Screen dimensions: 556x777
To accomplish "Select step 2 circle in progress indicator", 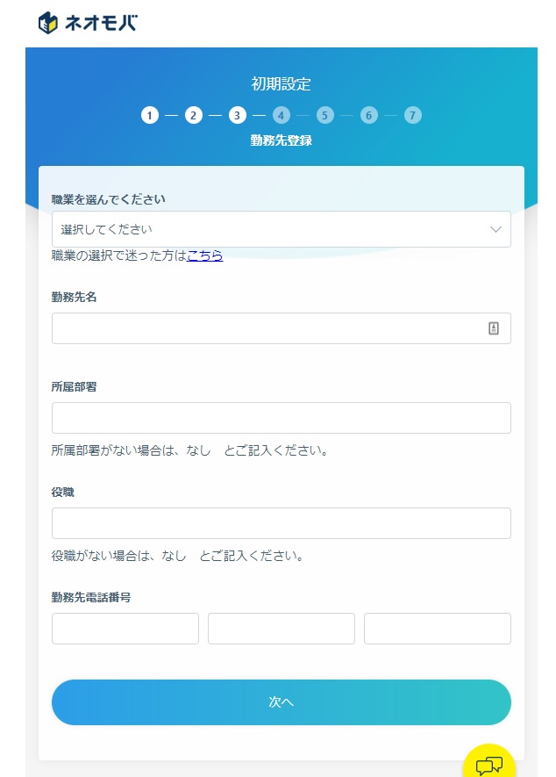I will coord(194,115).
